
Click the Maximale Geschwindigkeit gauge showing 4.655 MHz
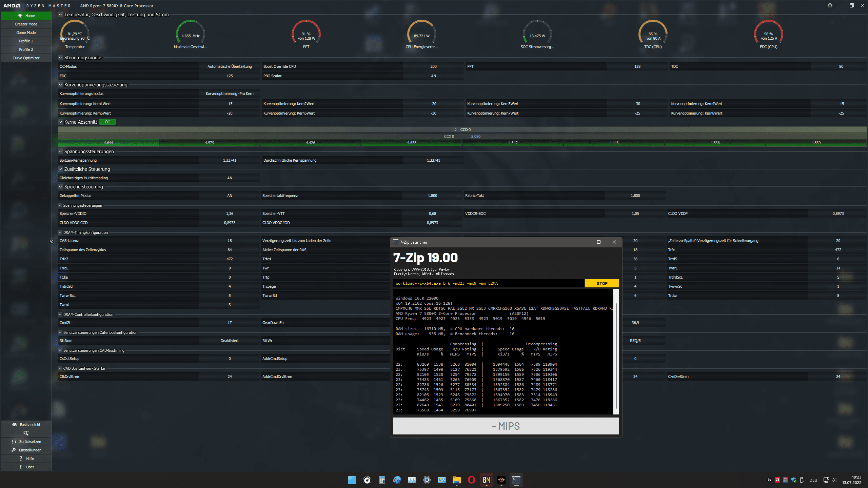tap(191, 34)
